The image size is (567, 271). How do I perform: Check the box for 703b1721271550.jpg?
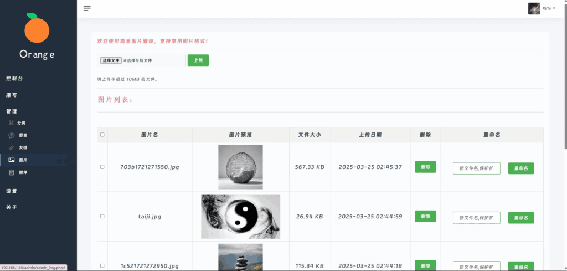(102, 167)
